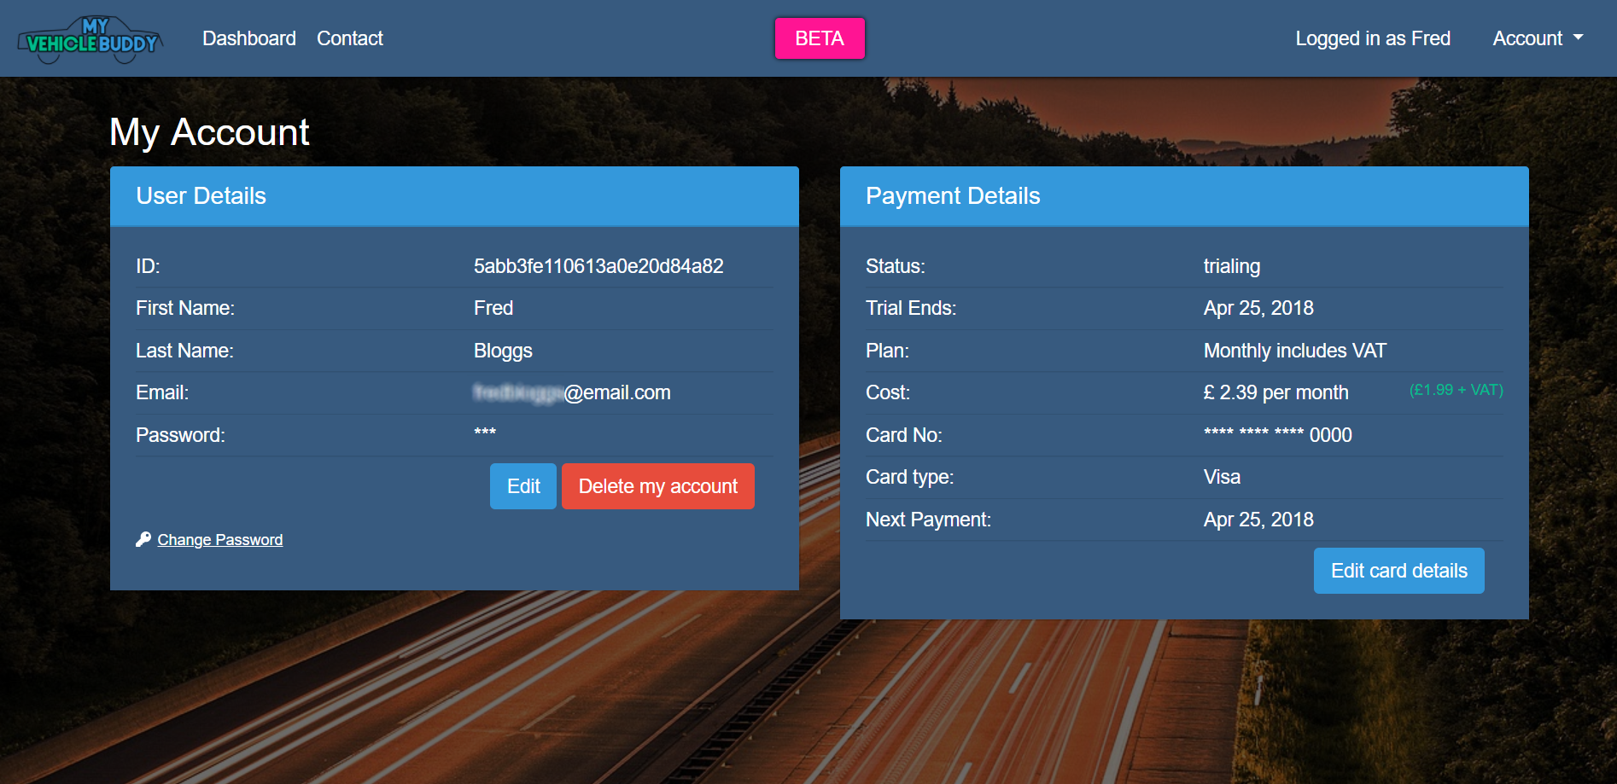Click the green '(£1.99 + VAT)' note
This screenshot has height=784, width=1617.
point(1456,390)
